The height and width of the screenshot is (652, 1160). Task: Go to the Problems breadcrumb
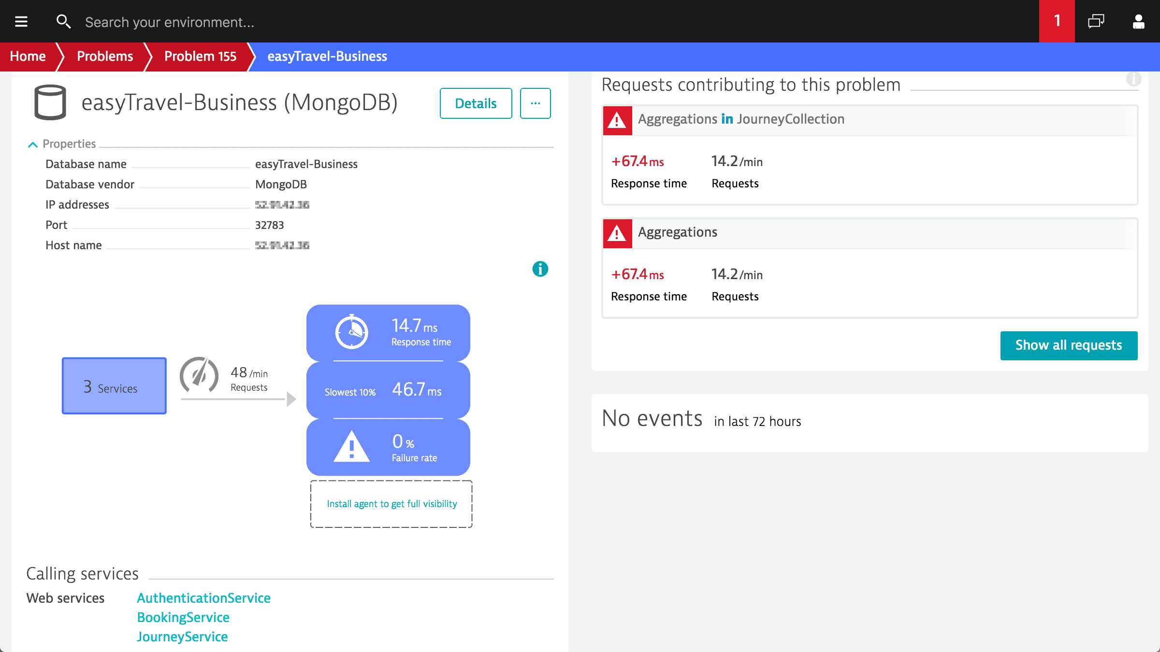(105, 57)
